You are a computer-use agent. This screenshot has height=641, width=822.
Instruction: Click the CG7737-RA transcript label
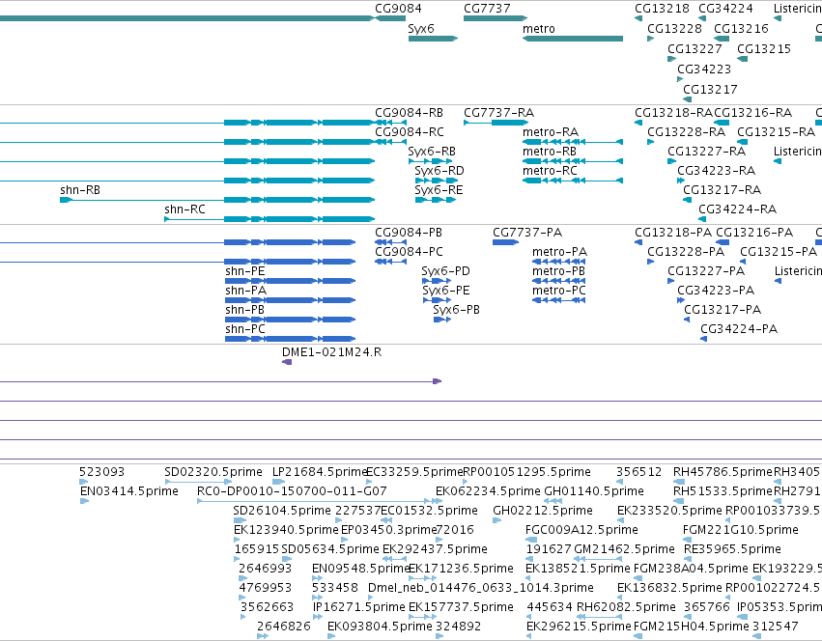(498, 113)
